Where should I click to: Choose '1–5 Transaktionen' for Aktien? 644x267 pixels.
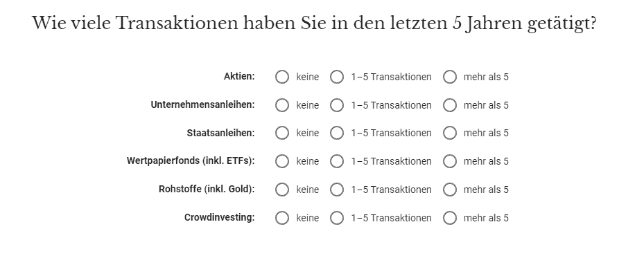click(337, 77)
